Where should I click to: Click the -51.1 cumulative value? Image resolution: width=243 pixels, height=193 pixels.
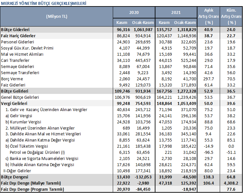tap(231, 153)
